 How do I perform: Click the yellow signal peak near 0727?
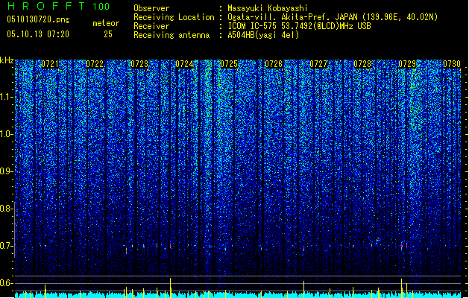(303, 289)
